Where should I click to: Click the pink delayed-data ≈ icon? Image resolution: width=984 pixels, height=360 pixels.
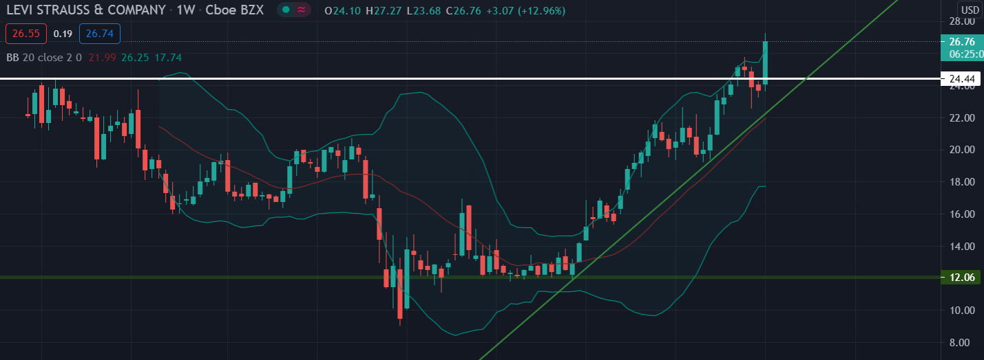[302, 10]
